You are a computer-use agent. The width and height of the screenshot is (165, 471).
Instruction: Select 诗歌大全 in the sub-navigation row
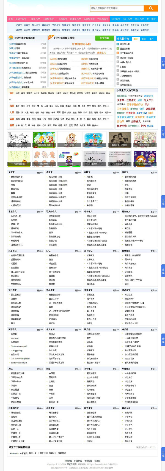pyautogui.click(x=56, y=30)
